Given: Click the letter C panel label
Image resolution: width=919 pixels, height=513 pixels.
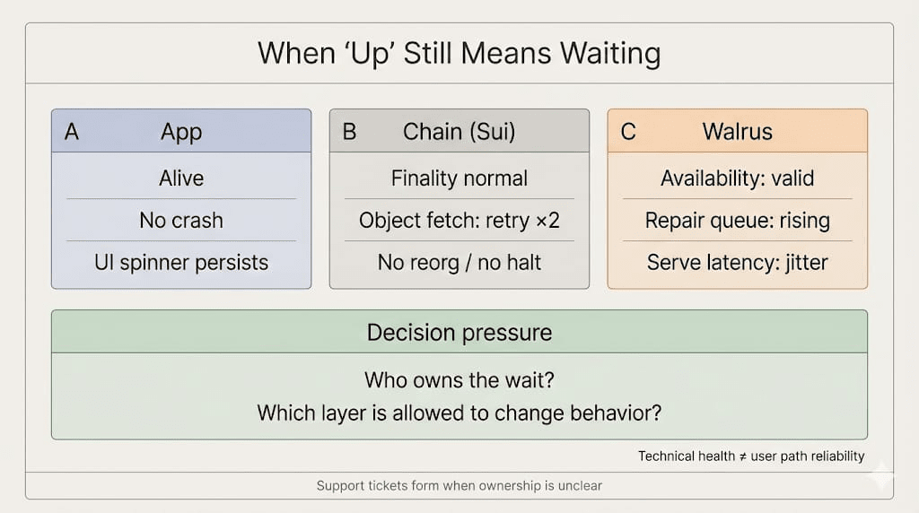Looking at the screenshot, I should (x=628, y=132).
